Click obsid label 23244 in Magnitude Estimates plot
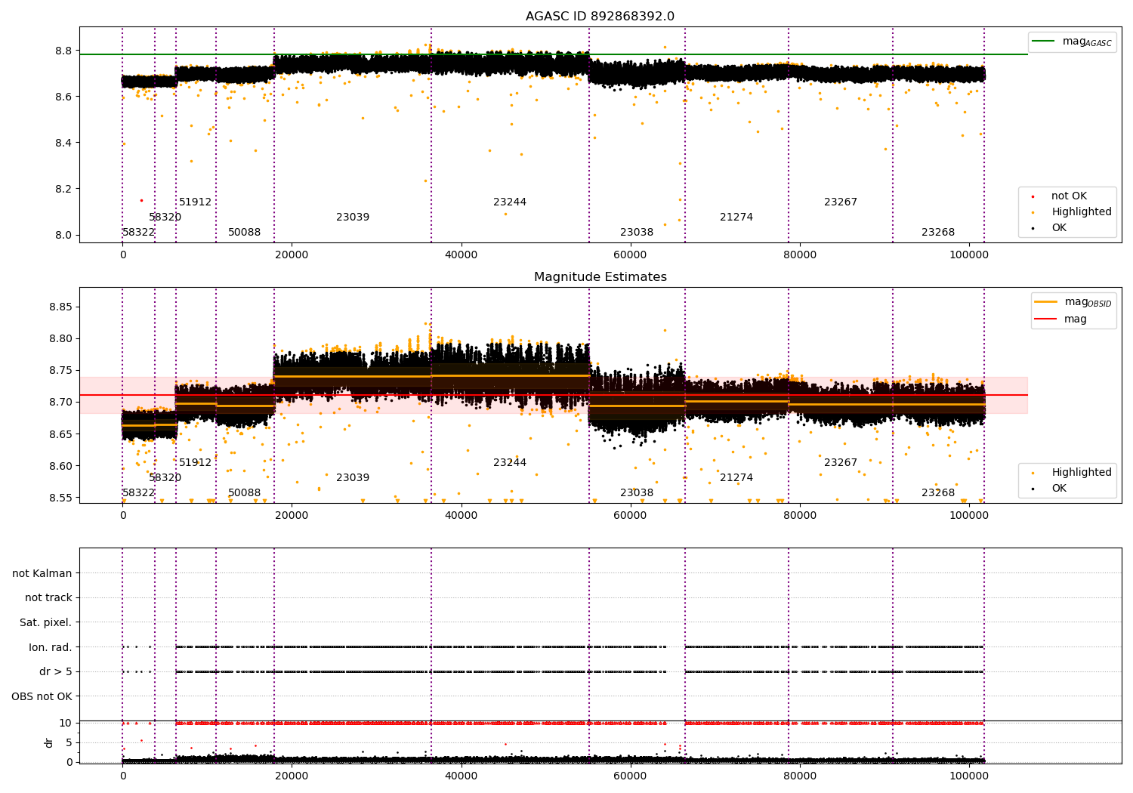Image resolution: width=1133 pixels, height=793 pixels. (x=510, y=463)
